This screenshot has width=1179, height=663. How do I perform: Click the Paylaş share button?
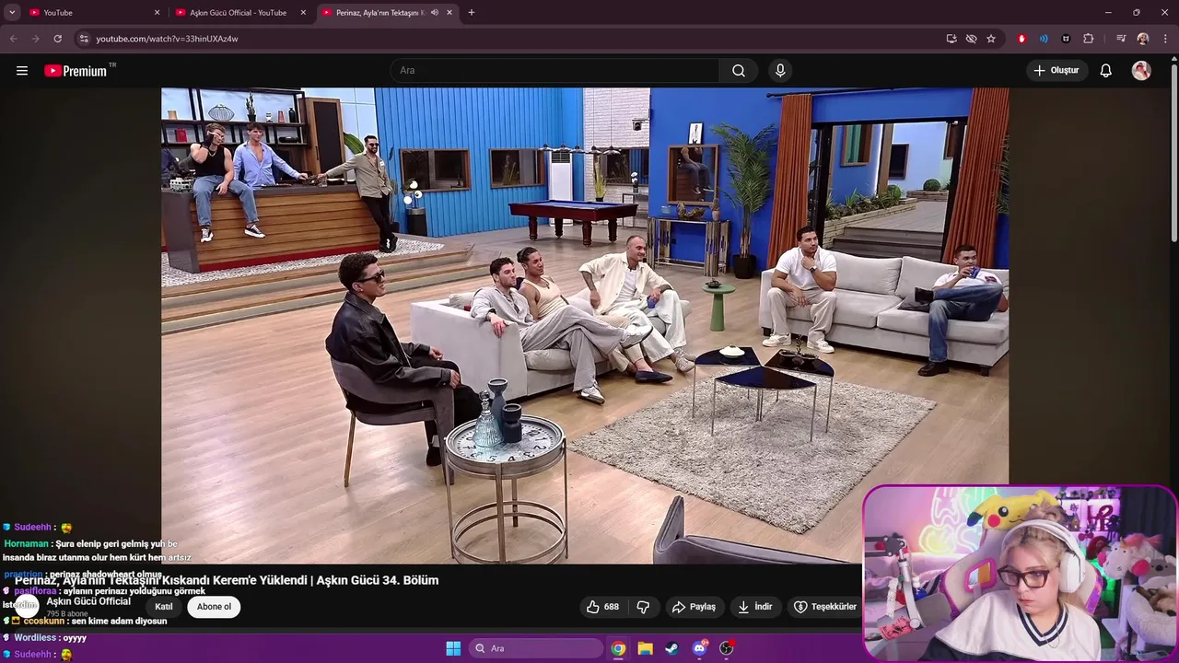coord(695,607)
